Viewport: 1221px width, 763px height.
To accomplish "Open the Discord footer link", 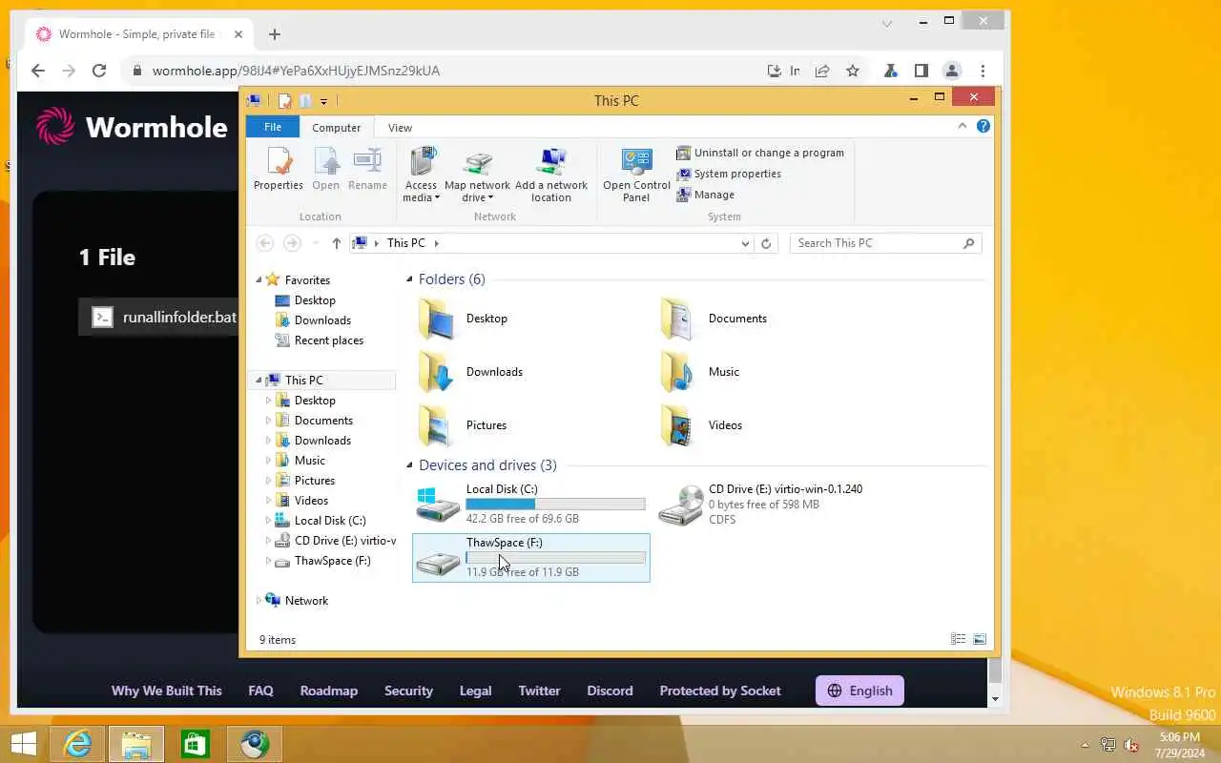I will pyautogui.click(x=610, y=691).
